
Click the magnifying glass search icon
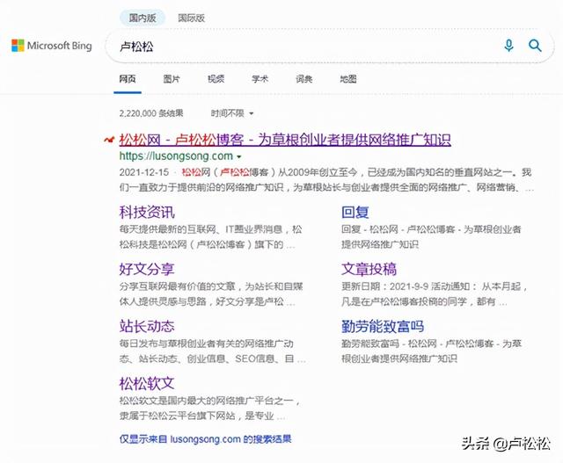[535, 46]
